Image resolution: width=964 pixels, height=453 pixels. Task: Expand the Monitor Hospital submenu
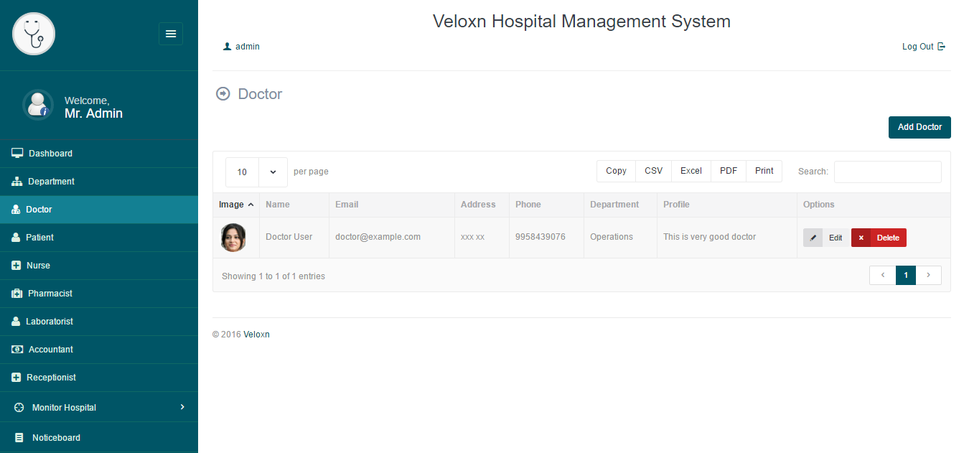(x=182, y=407)
